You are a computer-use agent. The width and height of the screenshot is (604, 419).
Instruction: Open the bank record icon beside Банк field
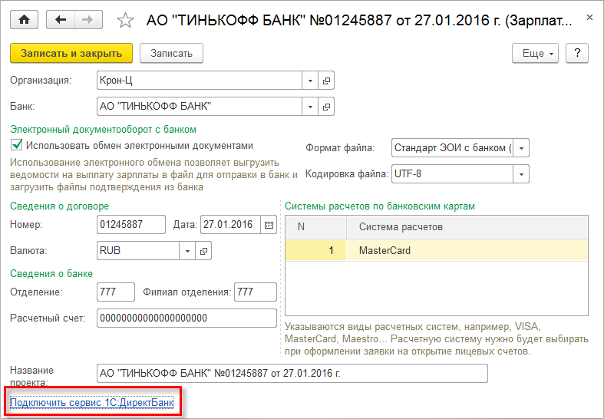point(326,106)
